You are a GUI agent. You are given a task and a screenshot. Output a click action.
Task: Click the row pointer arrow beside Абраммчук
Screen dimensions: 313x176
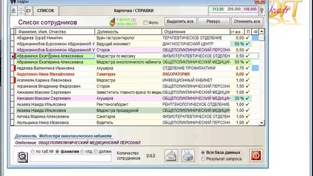13,57
